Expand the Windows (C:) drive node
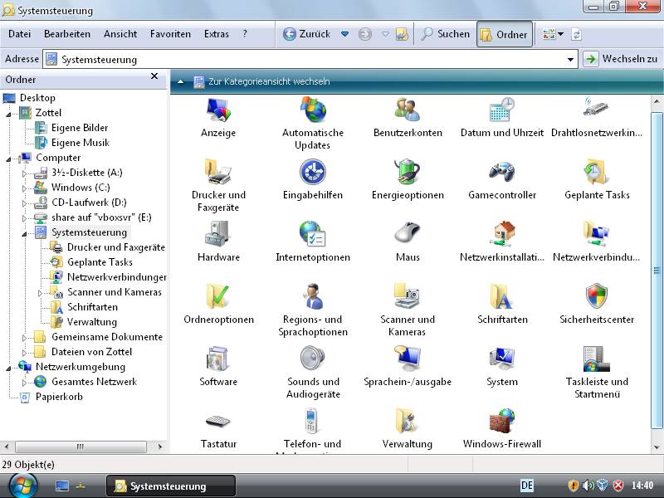 [24, 188]
